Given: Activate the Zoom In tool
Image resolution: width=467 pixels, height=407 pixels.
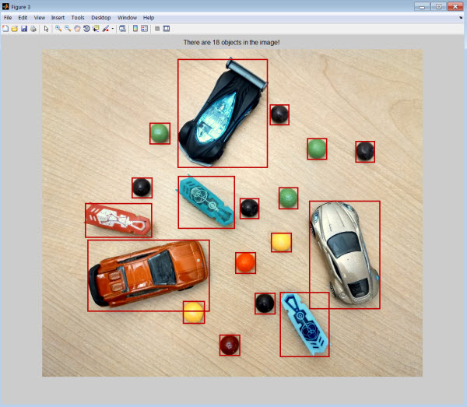Looking at the screenshot, I should point(58,29).
